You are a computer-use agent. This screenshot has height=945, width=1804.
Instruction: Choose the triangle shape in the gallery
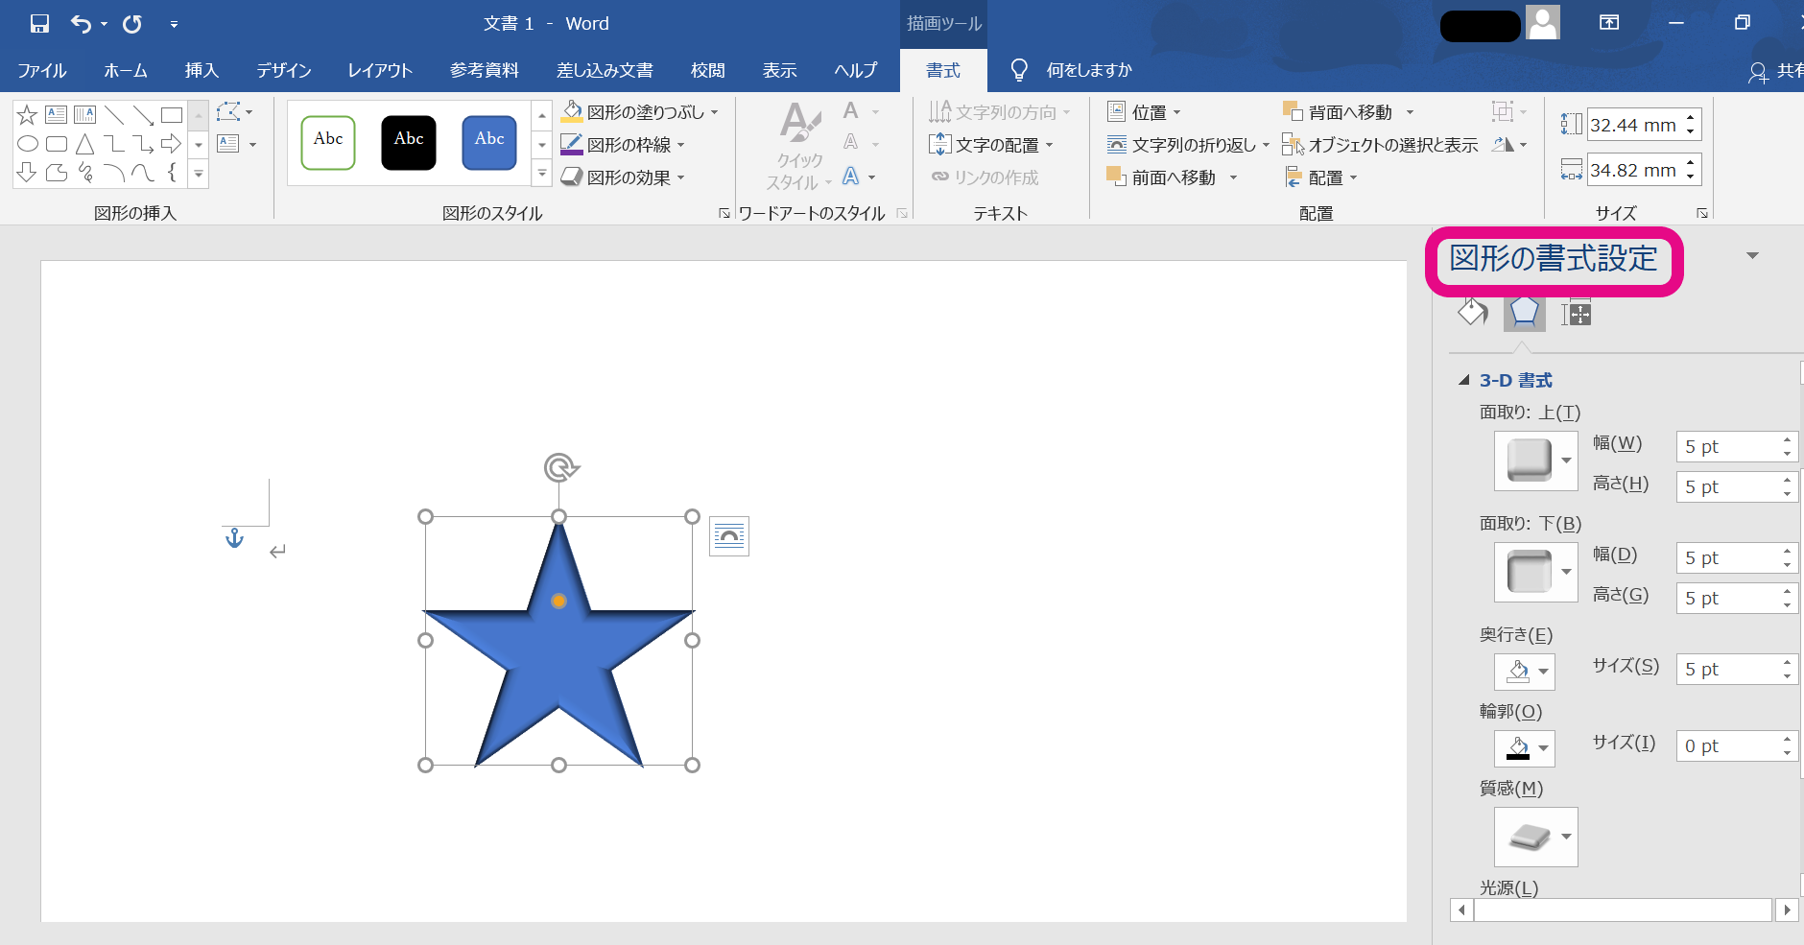[84, 144]
